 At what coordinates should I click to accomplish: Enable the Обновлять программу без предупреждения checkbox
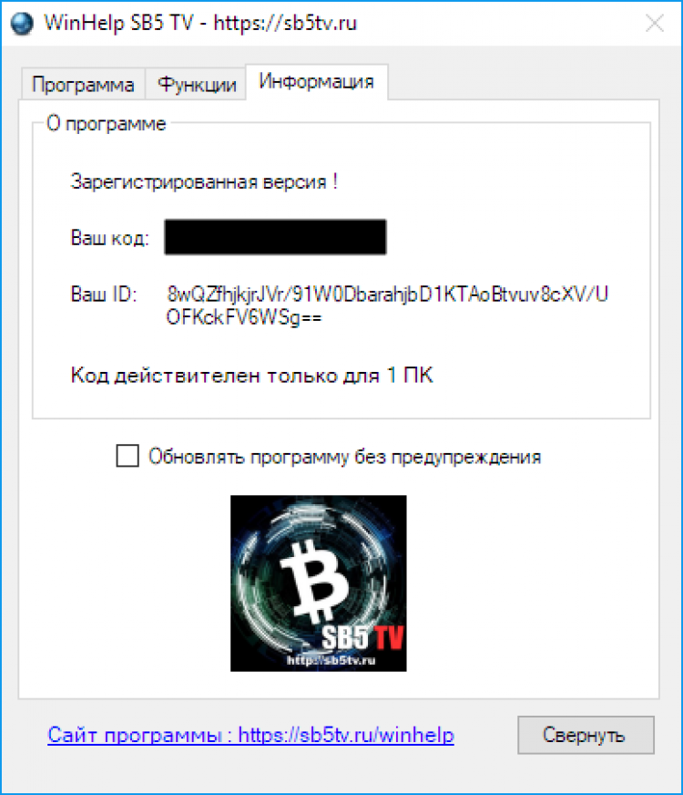(x=127, y=455)
